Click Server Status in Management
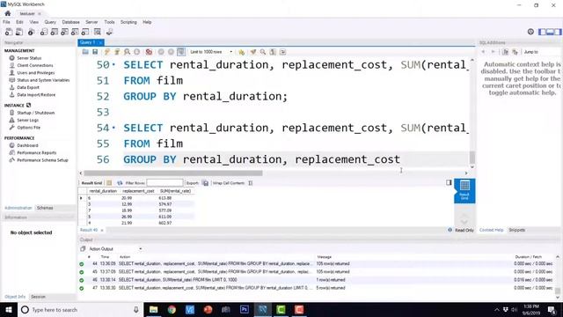This screenshot has width=563, height=317. click(x=29, y=58)
